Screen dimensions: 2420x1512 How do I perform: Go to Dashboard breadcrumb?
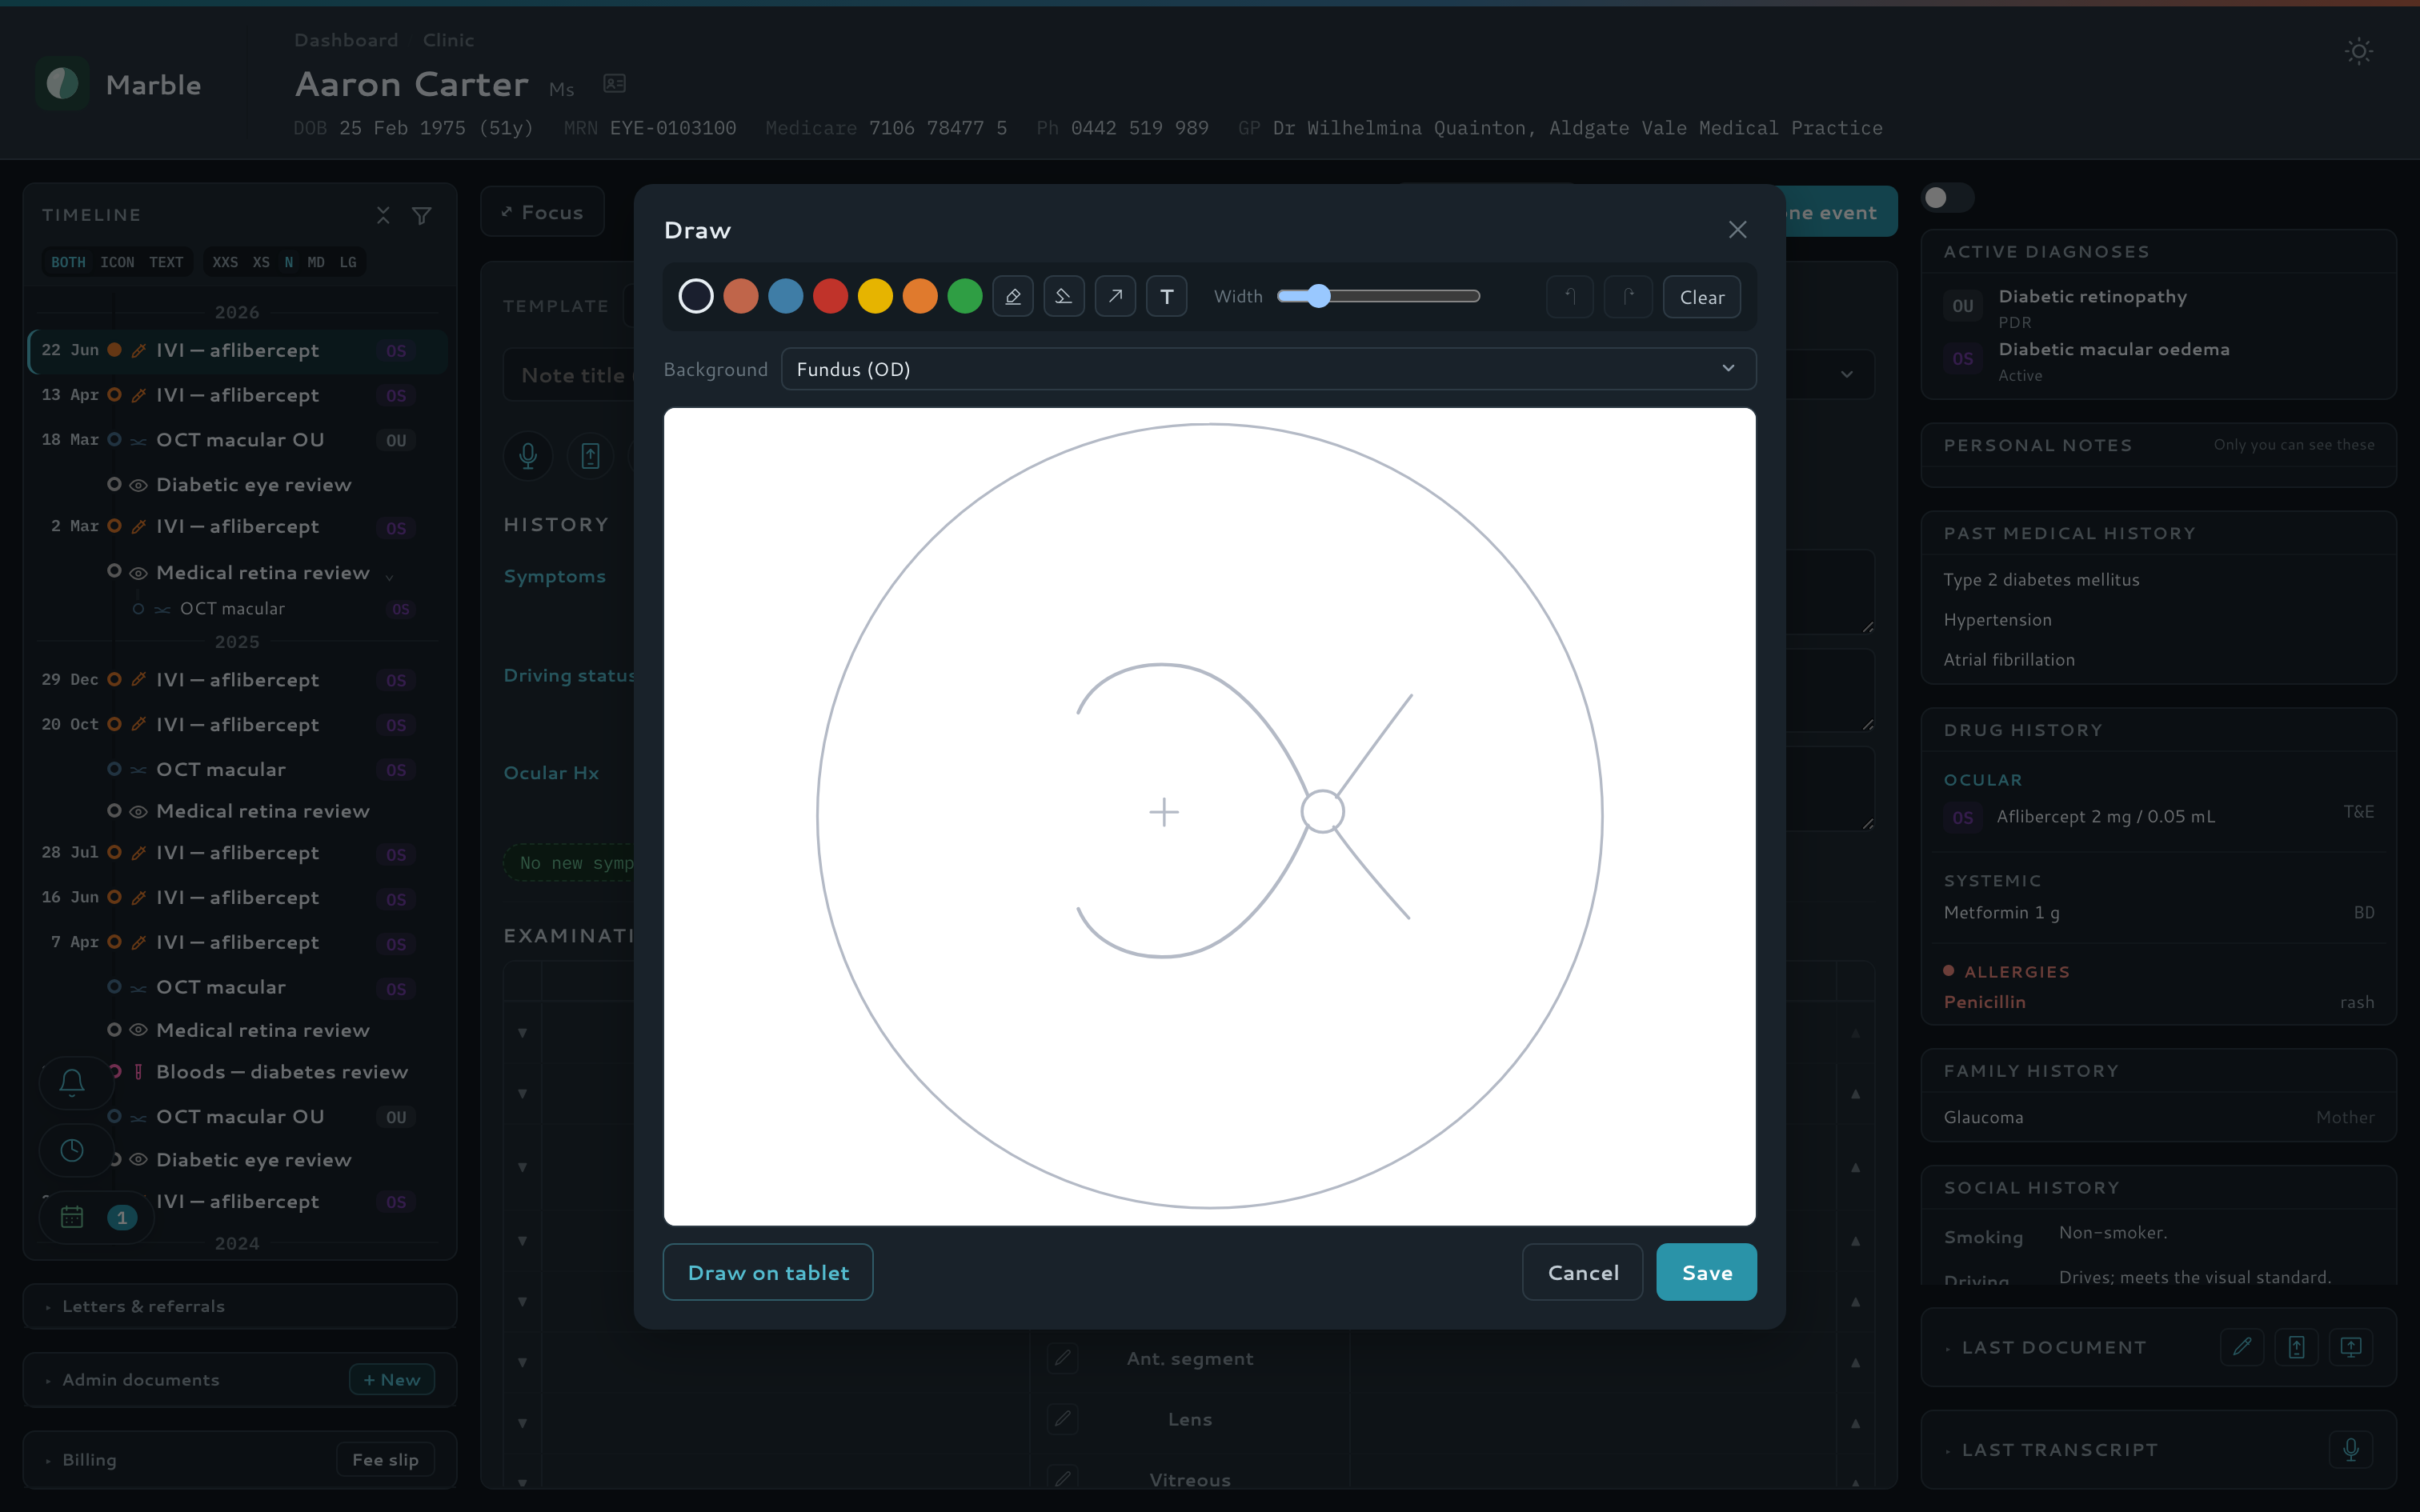coord(346,40)
